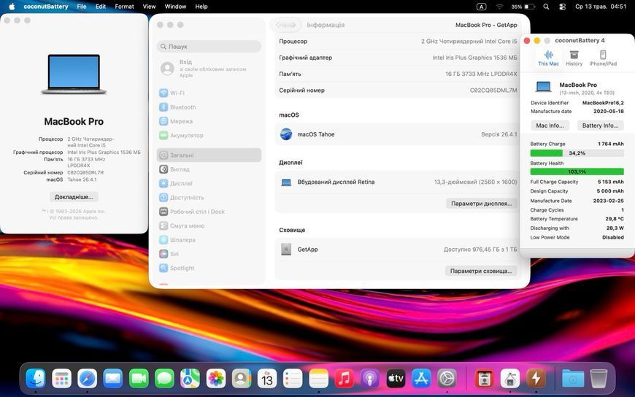
Task: Click the MacBook Pro image in About window
Action: 74,74
